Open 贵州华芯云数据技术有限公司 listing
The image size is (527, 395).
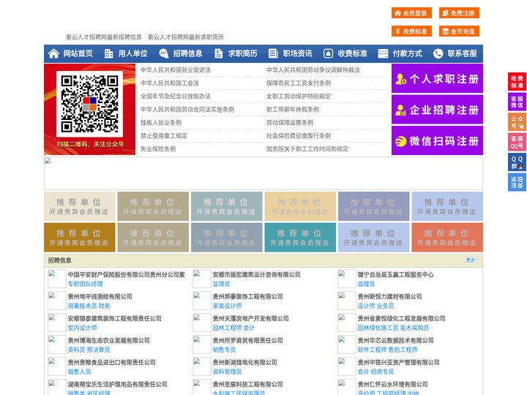(x=395, y=340)
